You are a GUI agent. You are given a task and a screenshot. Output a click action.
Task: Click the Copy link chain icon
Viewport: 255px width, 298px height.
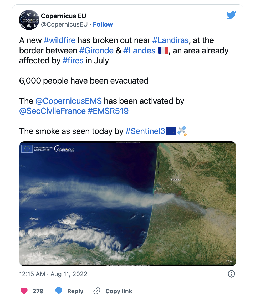pyautogui.click(x=97, y=291)
